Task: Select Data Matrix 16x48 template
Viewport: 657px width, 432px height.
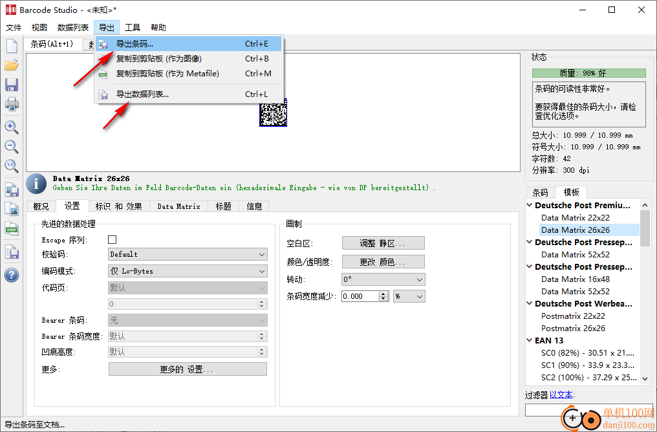Action: pos(576,279)
